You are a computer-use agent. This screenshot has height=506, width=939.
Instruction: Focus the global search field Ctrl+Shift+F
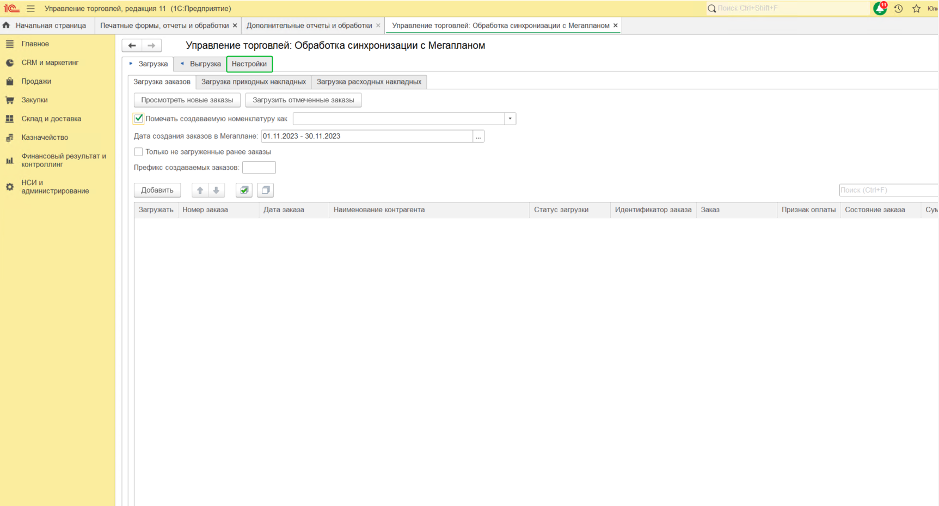tap(789, 9)
